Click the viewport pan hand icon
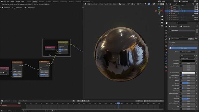Viewport: 199px width, 112px height. [162, 20]
